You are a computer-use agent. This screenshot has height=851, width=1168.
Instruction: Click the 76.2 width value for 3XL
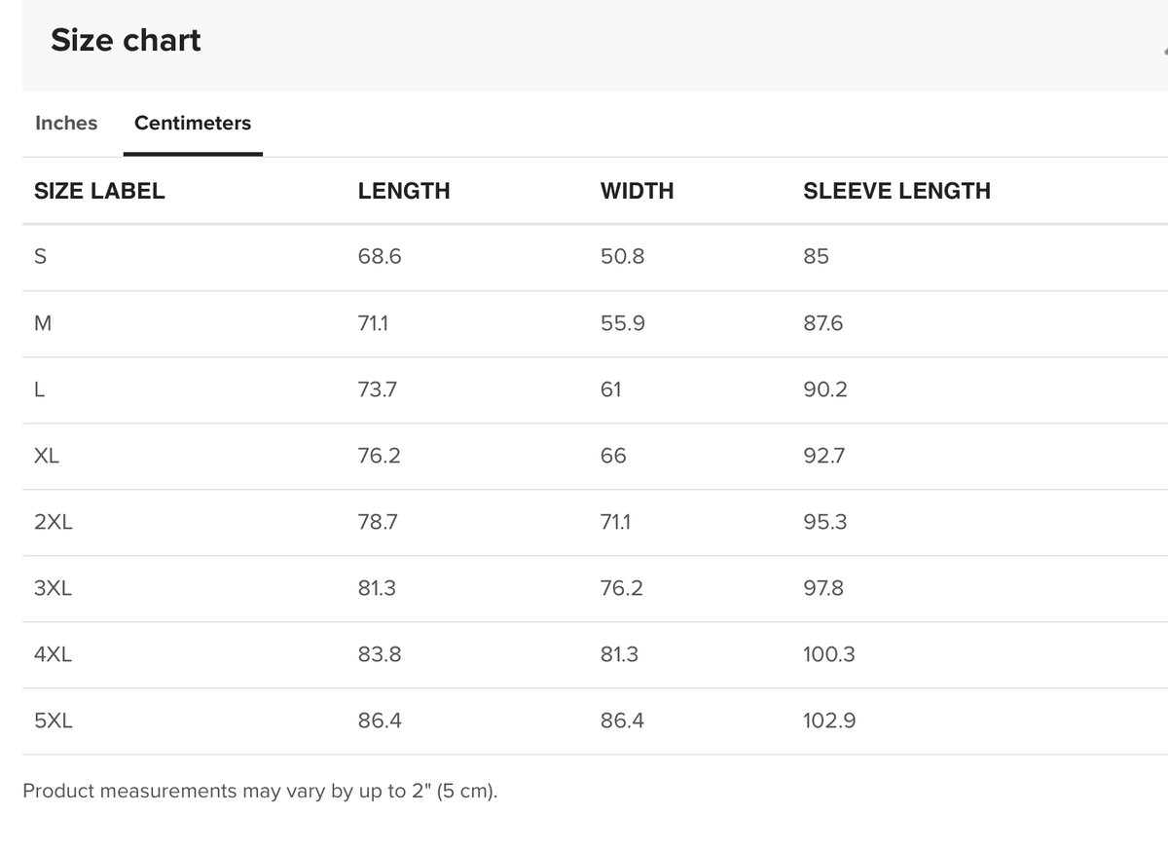[x=622, y=588]
